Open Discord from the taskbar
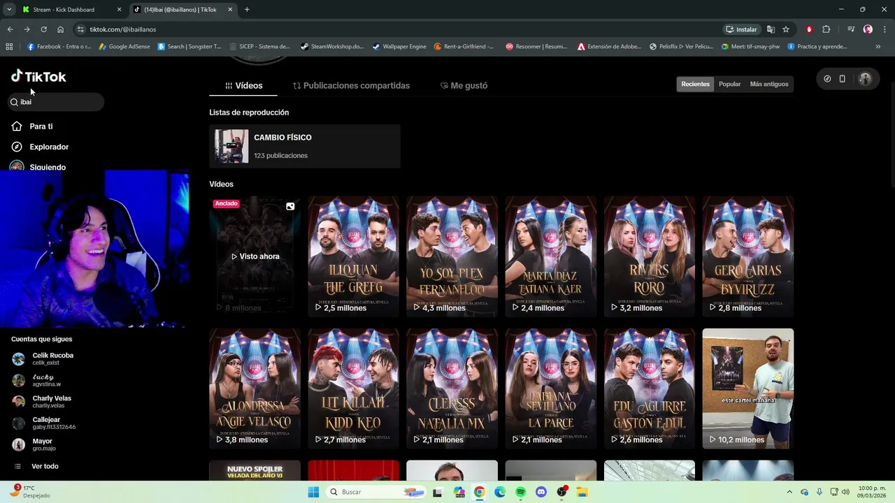Viewport: 895px width, 503px height. click(540, 492)
